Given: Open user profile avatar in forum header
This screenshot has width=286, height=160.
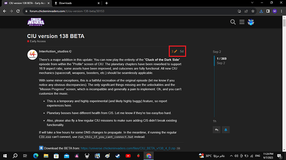Looking at the screenshot, I should [x=251, y=22].
